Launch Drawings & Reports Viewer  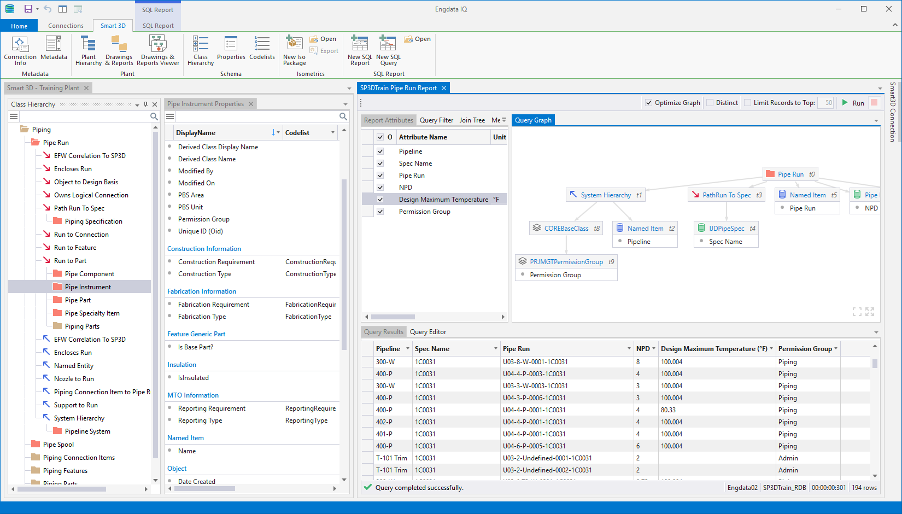[158, 51]
